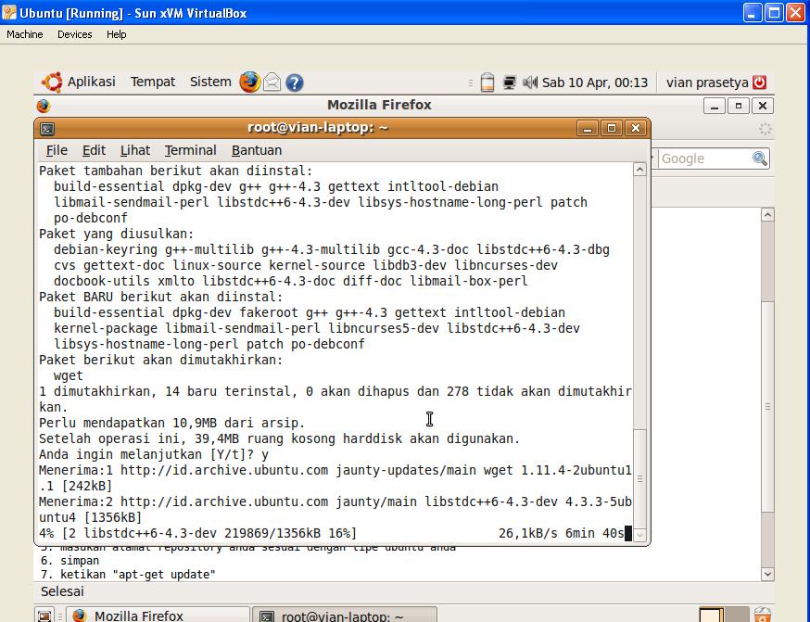Open the Tempat menu
This screenshot has height=622, width=810.
pyautogui.click(x=152, y=82)
